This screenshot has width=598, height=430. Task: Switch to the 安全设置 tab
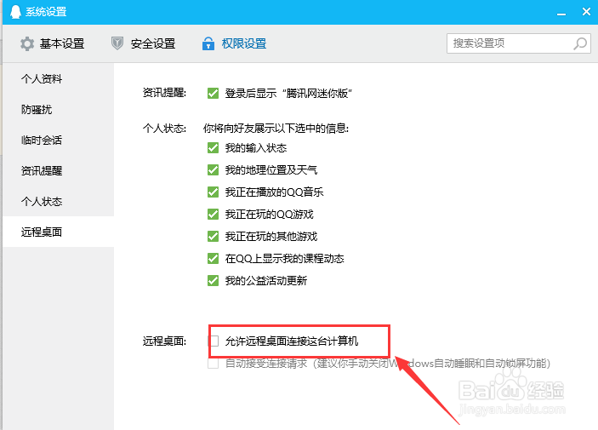[x=144, y=43]
